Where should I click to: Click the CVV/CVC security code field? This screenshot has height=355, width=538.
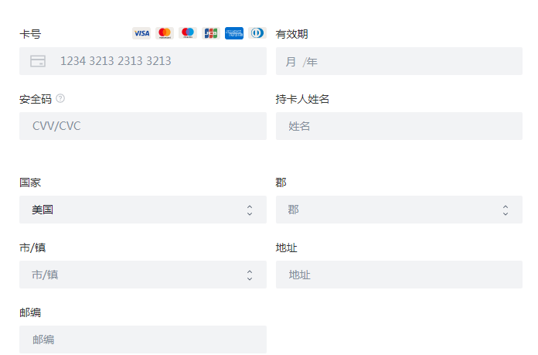pos(143,126)
